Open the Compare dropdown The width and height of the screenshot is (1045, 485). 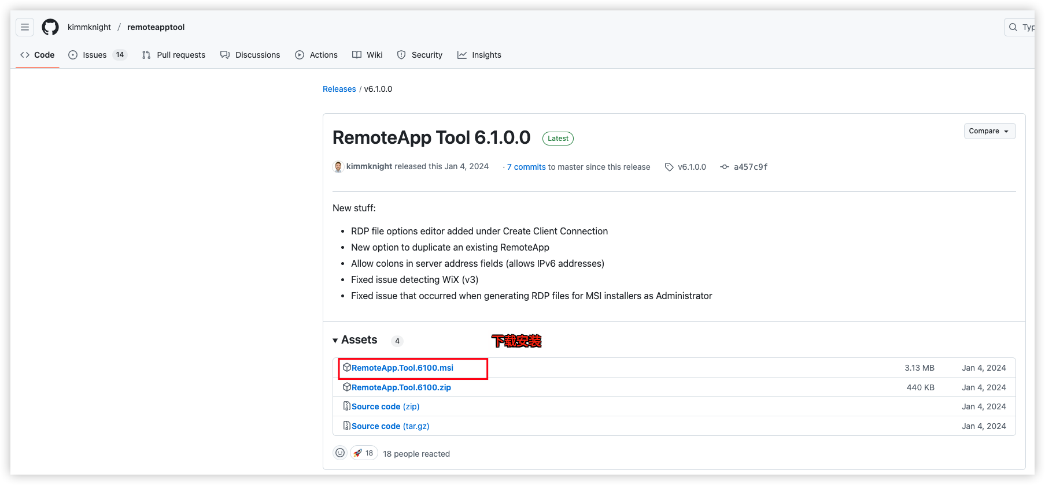coord(989,131)
